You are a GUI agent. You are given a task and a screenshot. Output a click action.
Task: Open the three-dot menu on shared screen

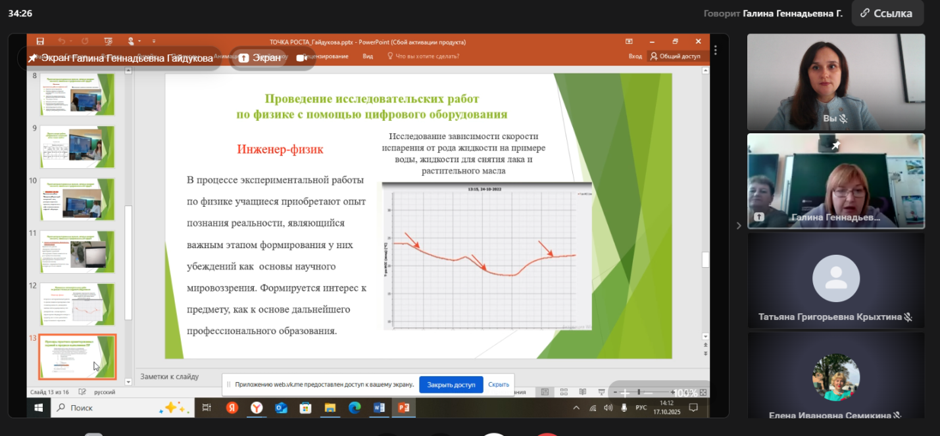pyautogui.click(x=715, y=50)
